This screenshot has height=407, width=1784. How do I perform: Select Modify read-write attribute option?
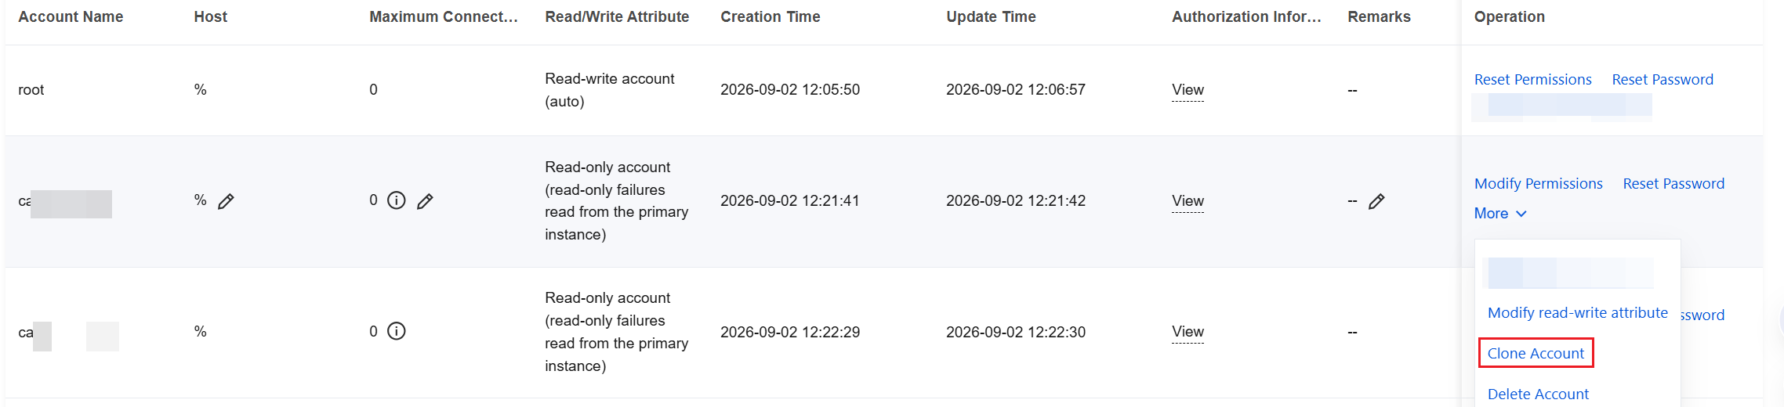[1577, 312]
